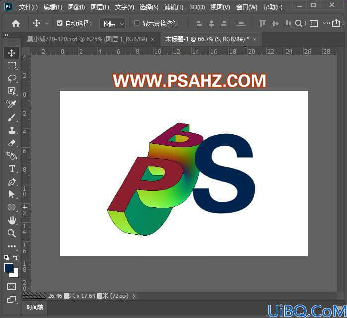The width and height of the screenshot is (347, 318).
Task: Align horizontal centers in options bar
Action: [x=211, y=23]
